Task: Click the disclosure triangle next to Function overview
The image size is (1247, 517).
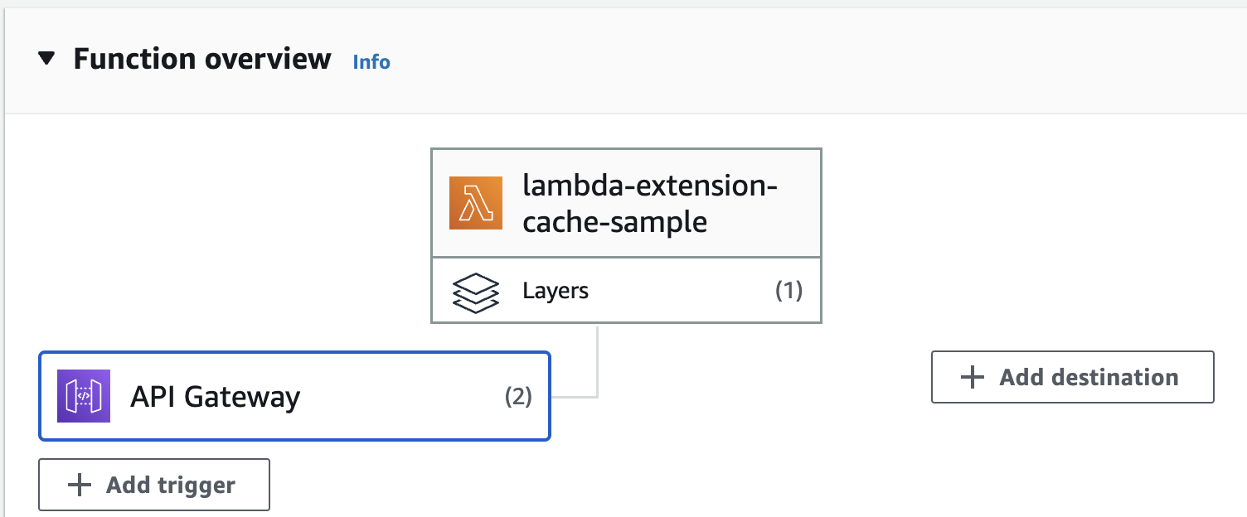Action: tap(48, 59)
